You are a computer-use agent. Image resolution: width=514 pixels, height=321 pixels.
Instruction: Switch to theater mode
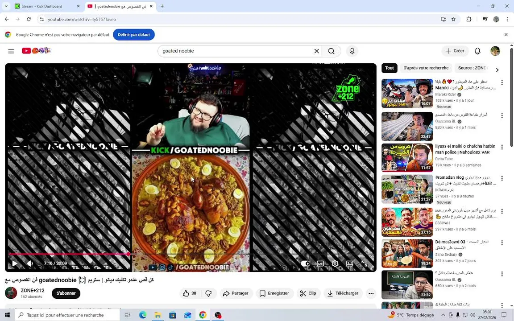[349, 263]
